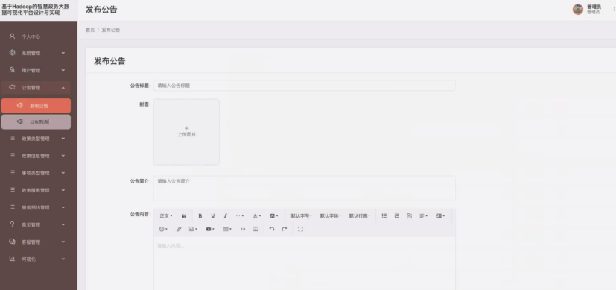Open the background color picker
The width and height of the screenshot is (616, 290).
coord(274,215)
